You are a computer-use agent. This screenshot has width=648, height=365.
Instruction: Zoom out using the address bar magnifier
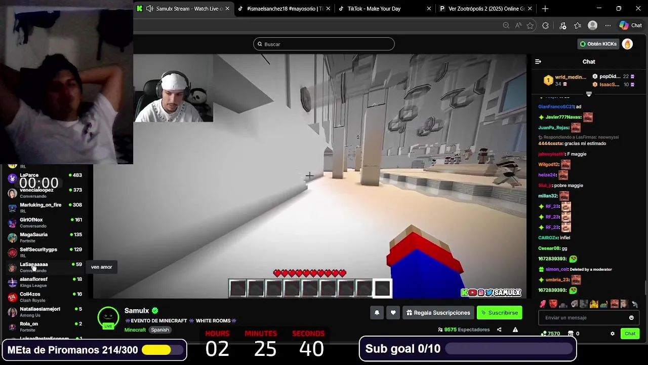tap(506, 25)
